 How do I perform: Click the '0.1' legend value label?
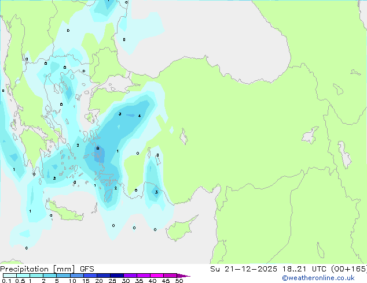pos(6,281)
